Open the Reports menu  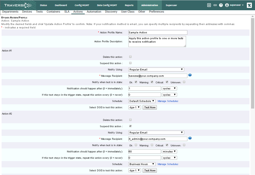point(129,5)
